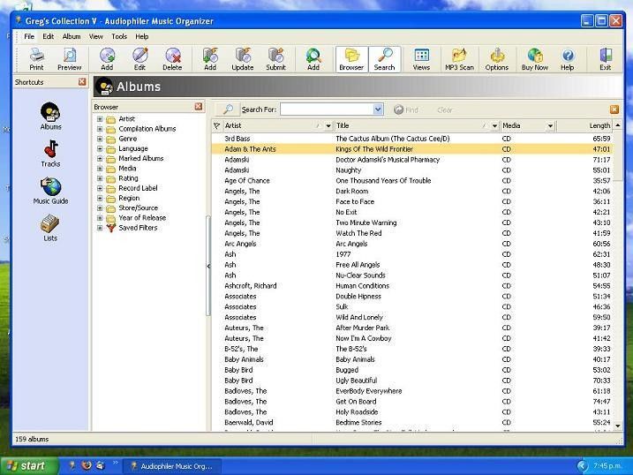
Task: Expand the Genre tree node
Action: (x=100, y=139)
